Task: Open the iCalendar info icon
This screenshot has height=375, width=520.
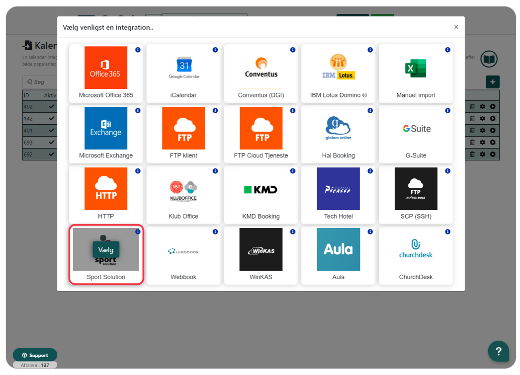Action: point(215,50)
